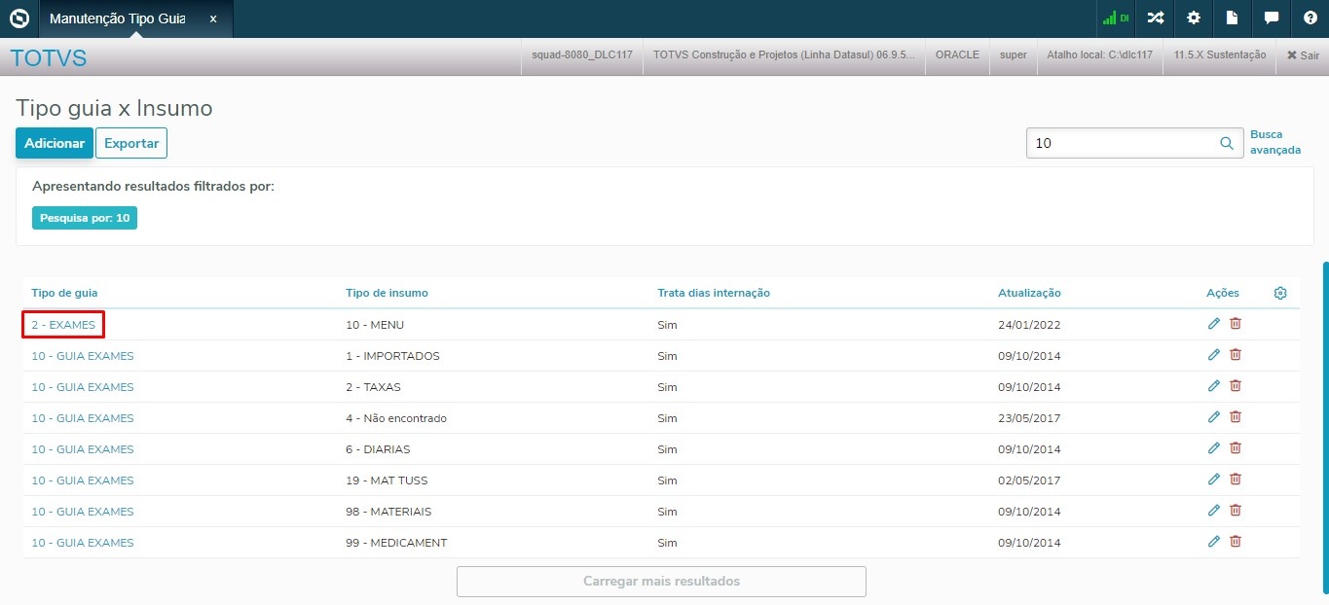Click the Carregar mais resultados button
The width and height of the screenshot is (1329, 605).
[x=661, y=581]
